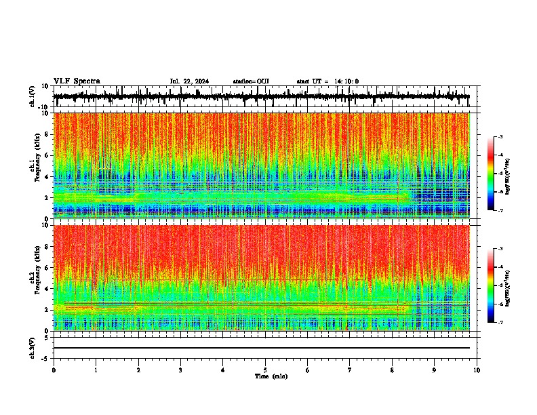Click the flat ch.3 voltage line

click(261, 348)
